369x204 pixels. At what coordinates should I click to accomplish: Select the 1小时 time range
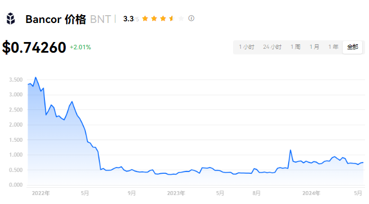coord(247,47)
